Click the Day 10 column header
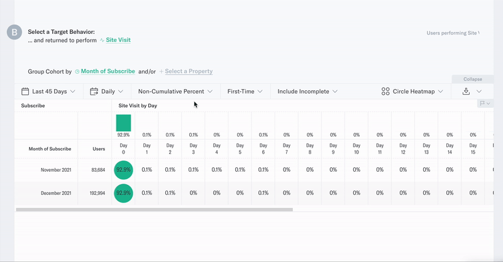 click(357, 149)
